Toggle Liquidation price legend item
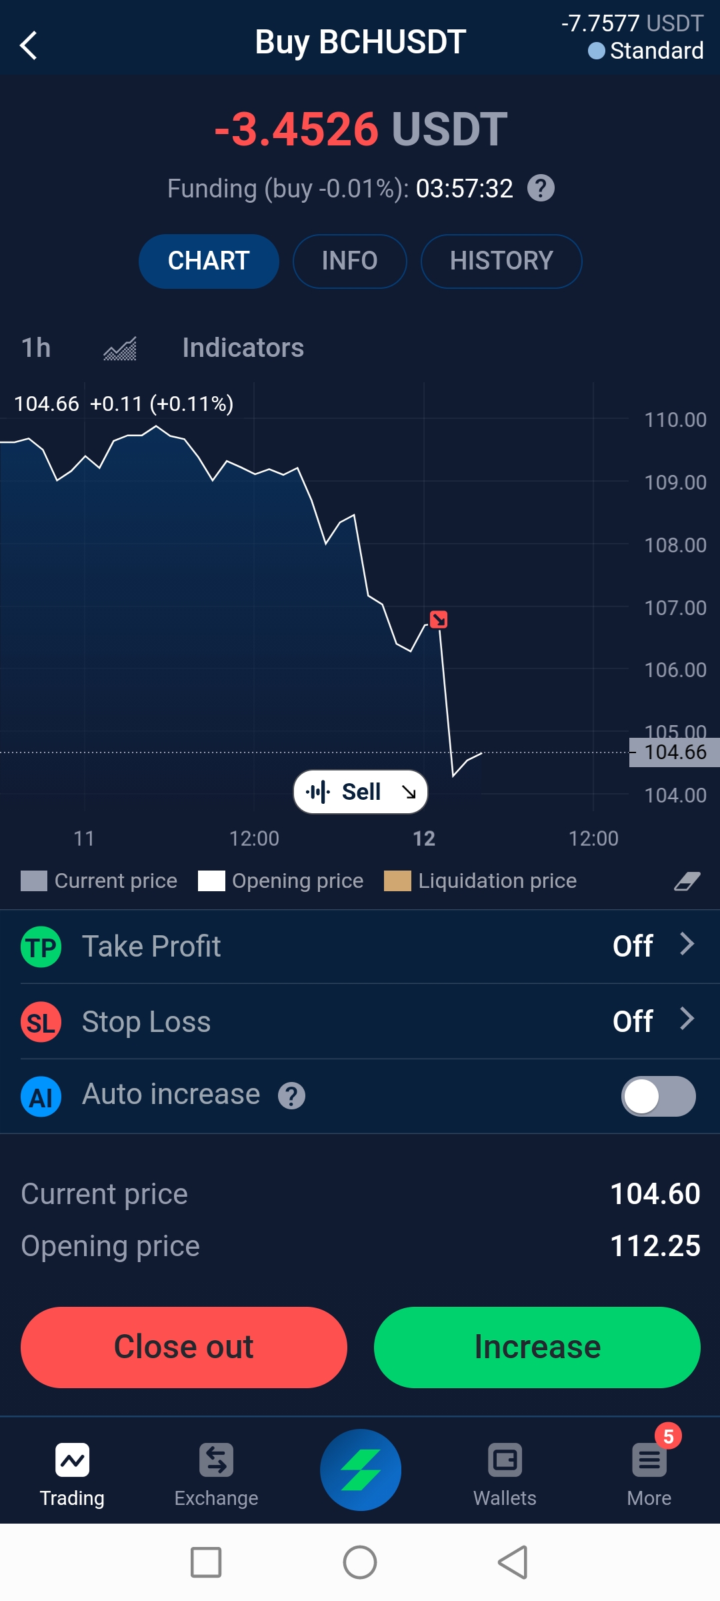This screenshot has height=1601, width=720. pyautogui.click(x=481, y=881)
